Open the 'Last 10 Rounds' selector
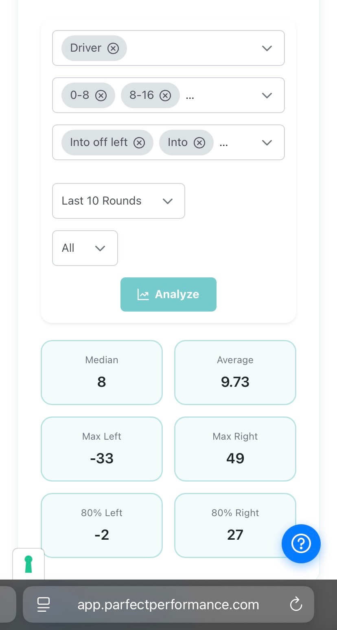Screen dimensions: 337x630 tap(118, 201)
